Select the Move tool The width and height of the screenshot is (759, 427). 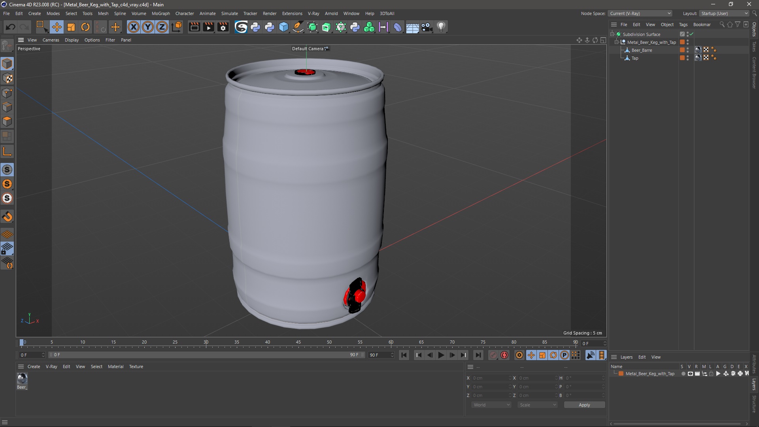(57, 27)
